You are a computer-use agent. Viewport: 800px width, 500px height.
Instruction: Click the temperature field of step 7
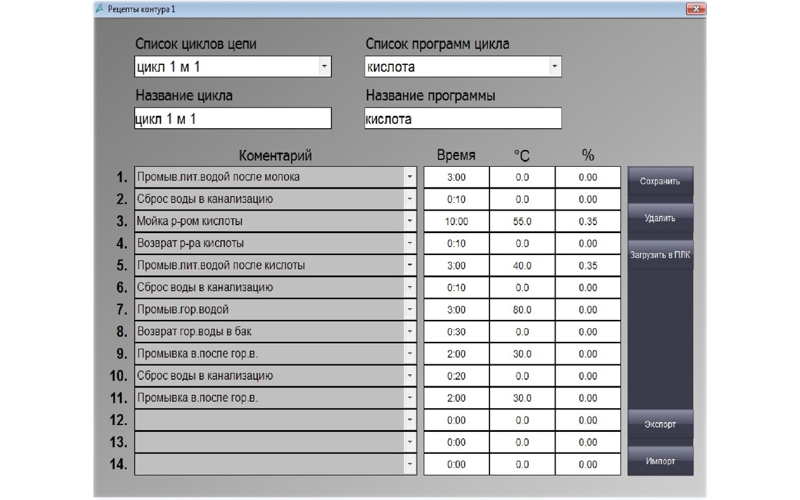[522, 310]
